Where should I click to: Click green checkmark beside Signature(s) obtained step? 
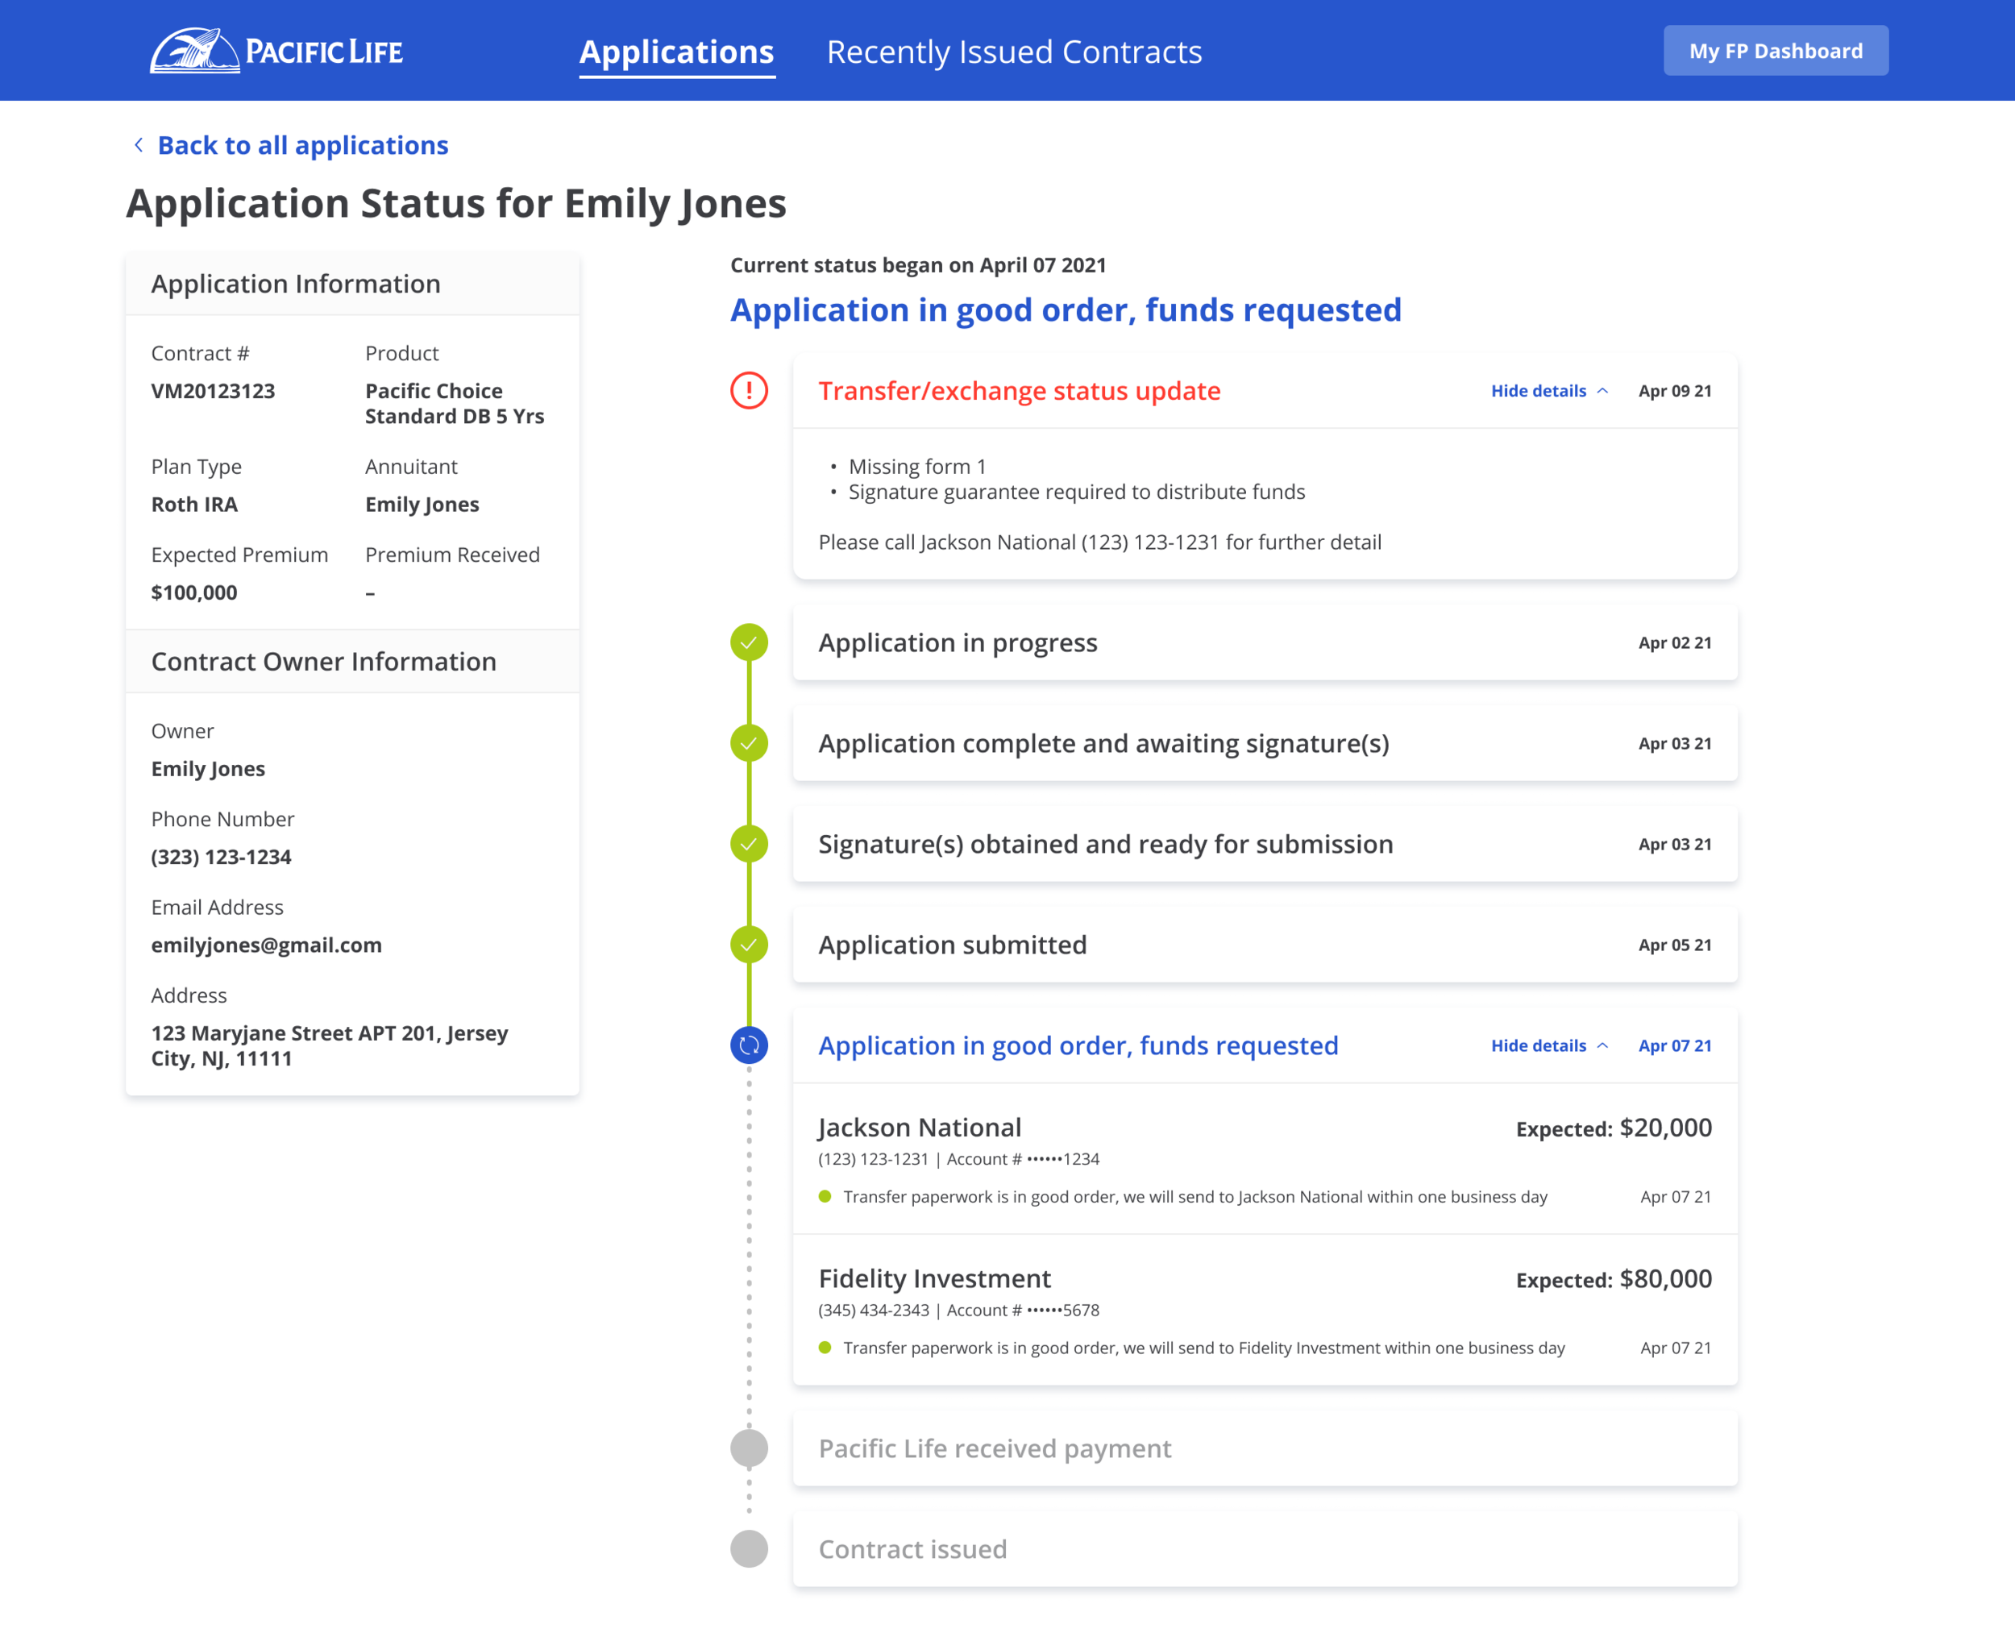[749, 844]
